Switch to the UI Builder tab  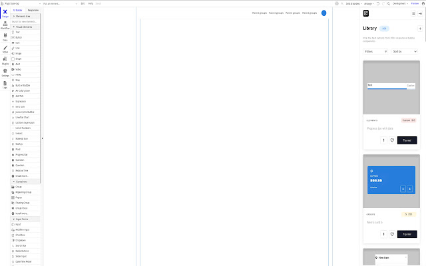pos(18,11)
